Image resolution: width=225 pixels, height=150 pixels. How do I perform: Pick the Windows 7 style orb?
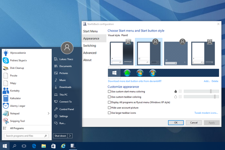(153, 73)
